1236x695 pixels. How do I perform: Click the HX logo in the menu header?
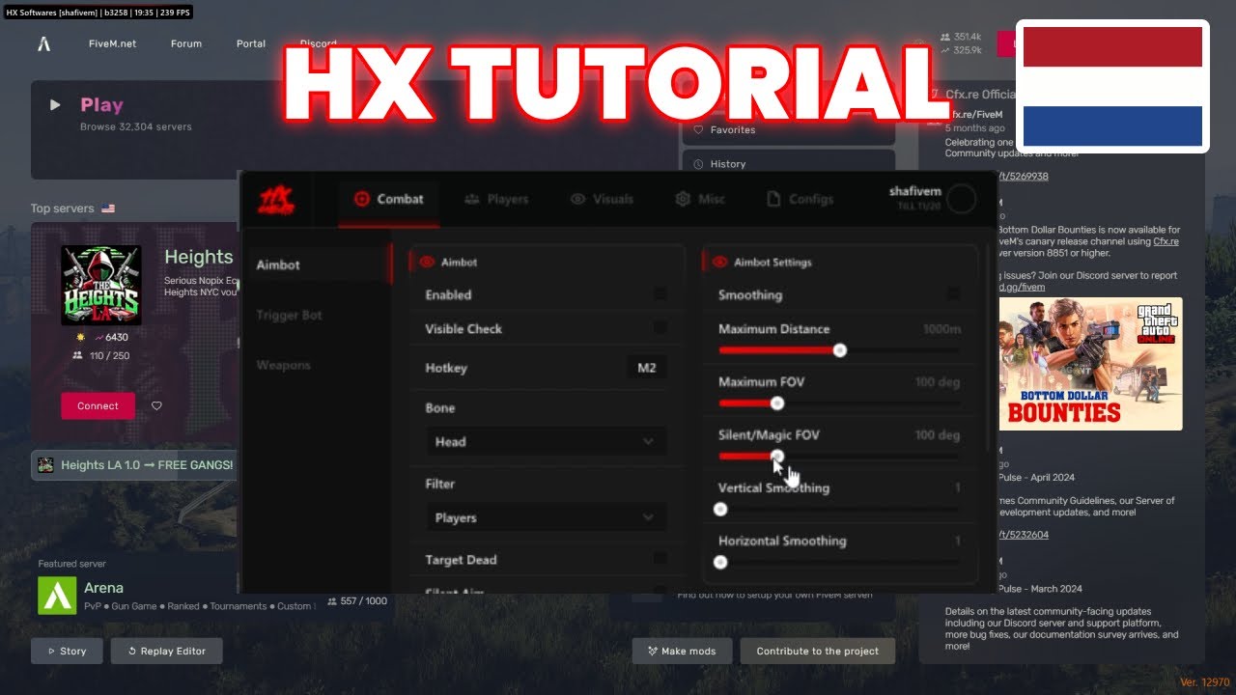276,200
